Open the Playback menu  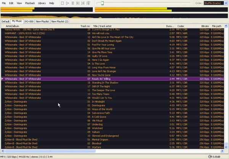pyautogui.click(x=30, y=3)
